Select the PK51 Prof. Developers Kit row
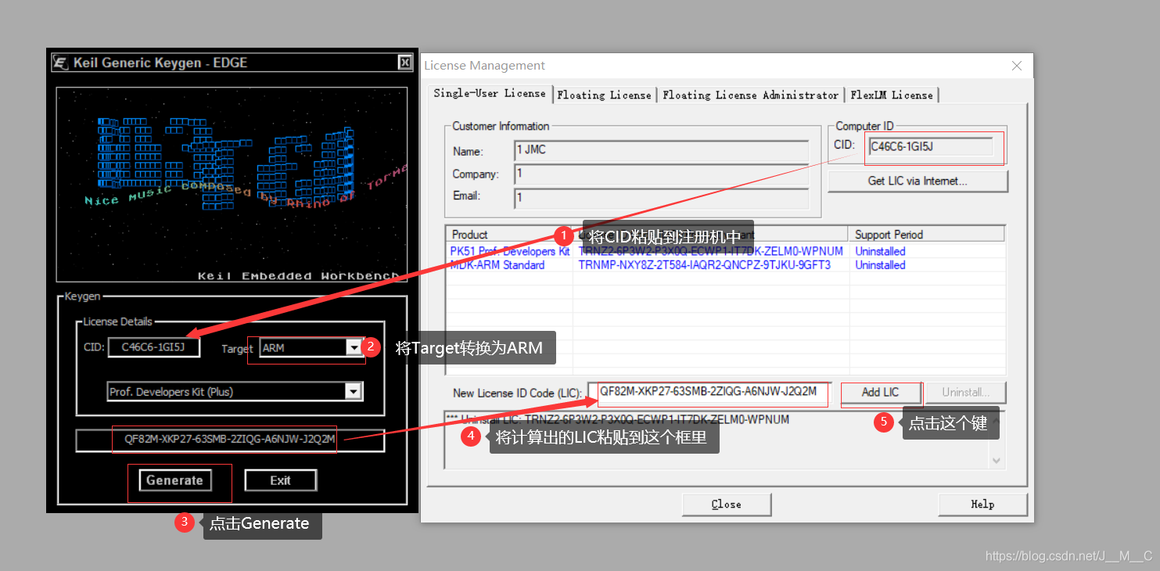 (x=725, y=251)
